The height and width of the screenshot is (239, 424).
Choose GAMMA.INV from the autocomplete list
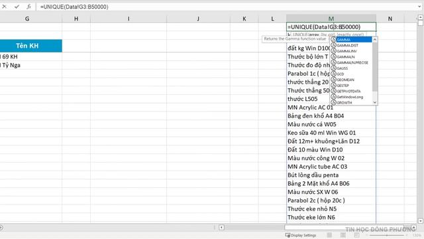coord(351,51)
